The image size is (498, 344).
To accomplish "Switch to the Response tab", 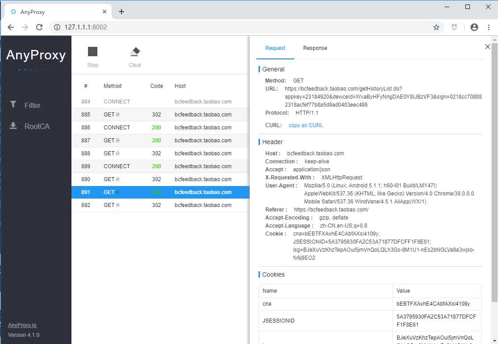I will pyautogui.click(x=315, y=48).
